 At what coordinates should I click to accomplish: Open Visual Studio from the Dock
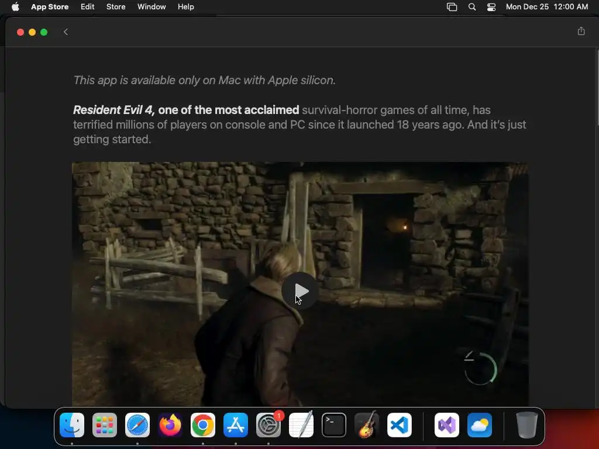click(x=447, y=425)
